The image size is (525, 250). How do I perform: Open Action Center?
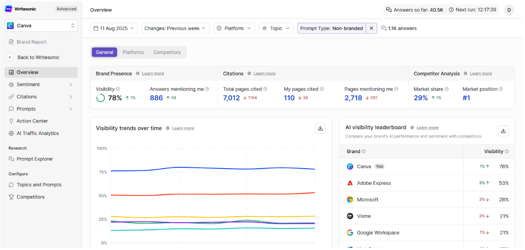(x=32, y=121)
